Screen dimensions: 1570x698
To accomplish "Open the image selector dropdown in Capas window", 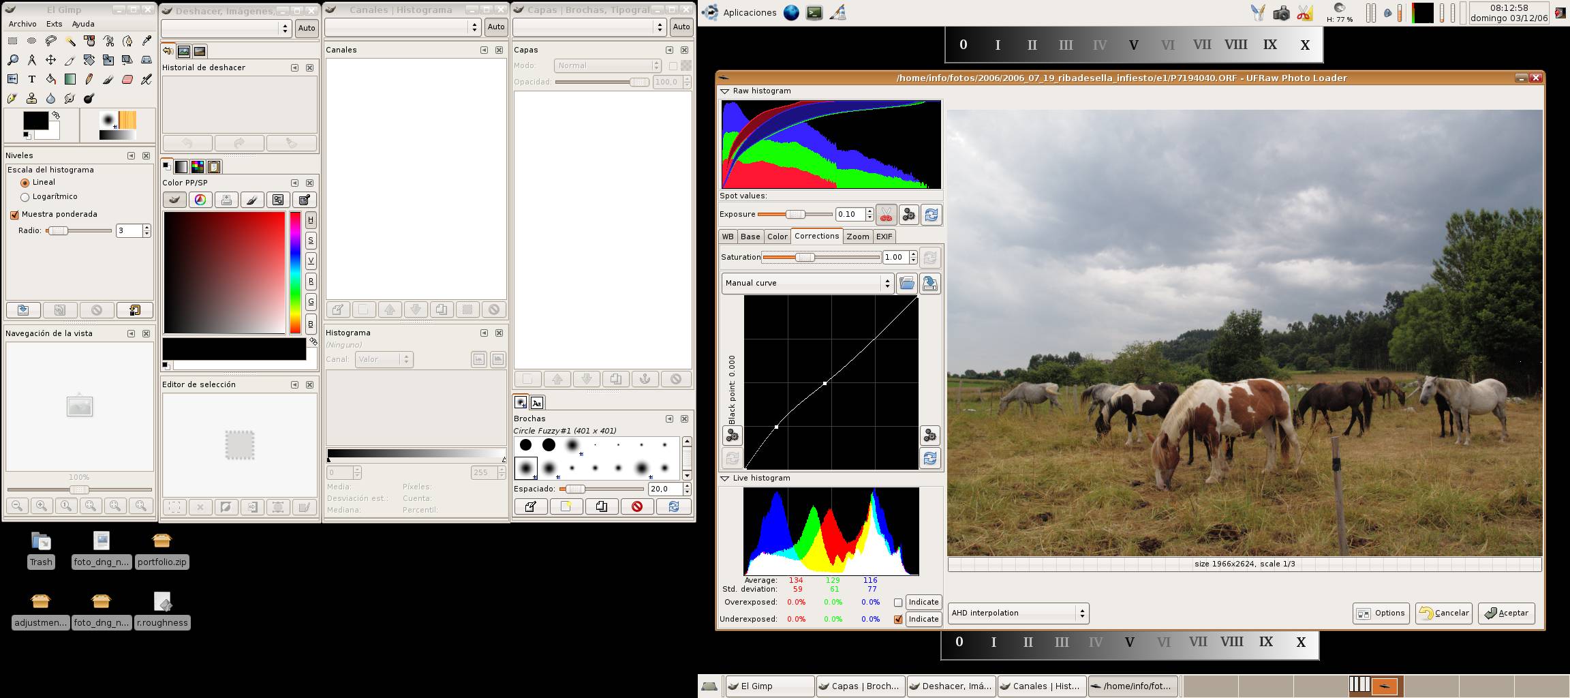I will 589,27.
